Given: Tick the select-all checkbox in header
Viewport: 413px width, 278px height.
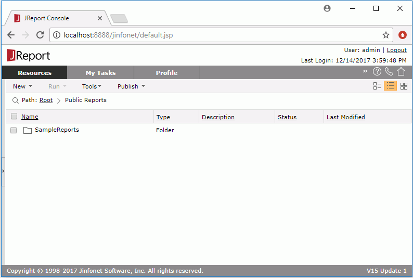Looking at the screenshot, I should pyautogui.click(x=14, y=116).
